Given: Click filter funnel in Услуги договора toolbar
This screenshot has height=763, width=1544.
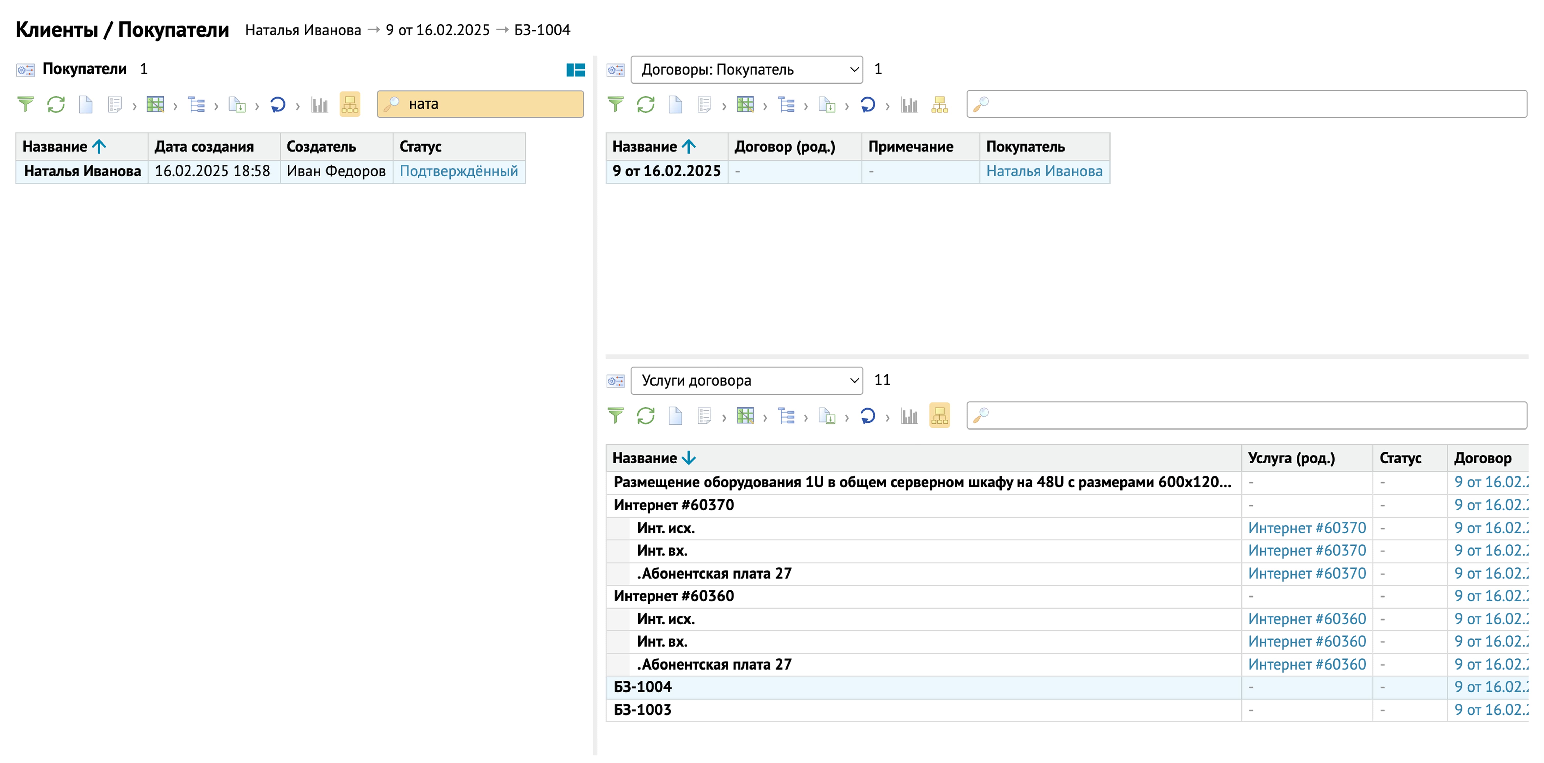Looking at the screenshot, I should click(616, 415).
